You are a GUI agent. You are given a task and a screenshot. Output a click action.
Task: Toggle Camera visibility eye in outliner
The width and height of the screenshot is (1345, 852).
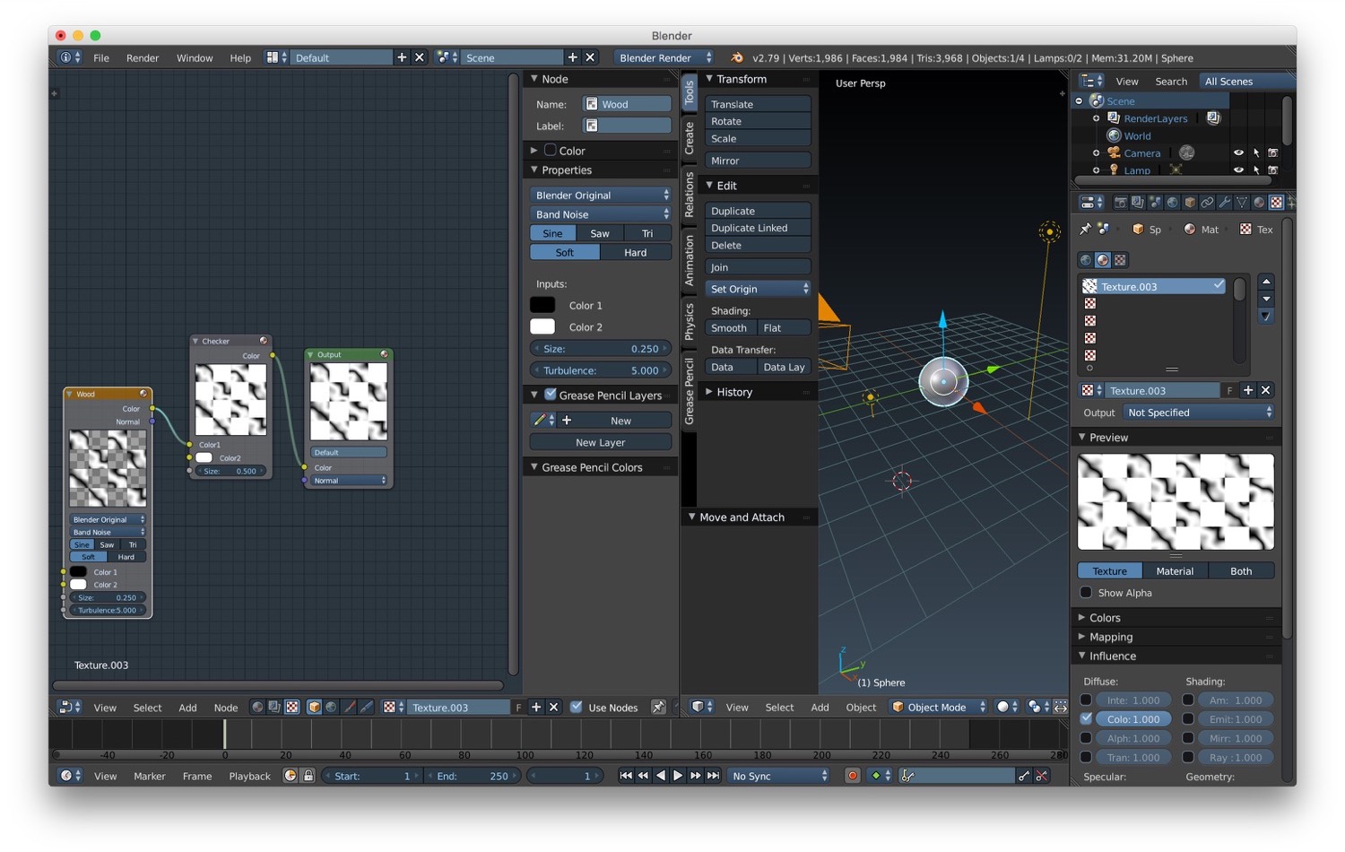coord(1238,153)
